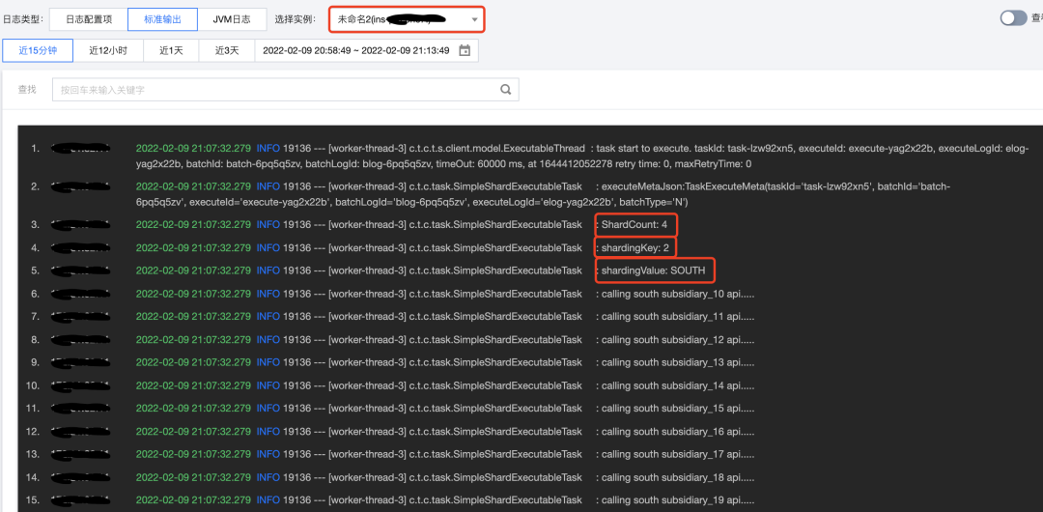The height and width of the screenshot is (512, 1043).
Task: Switch to 标准输出 log type
Action: pyautogui.click(x=162, y=19)
